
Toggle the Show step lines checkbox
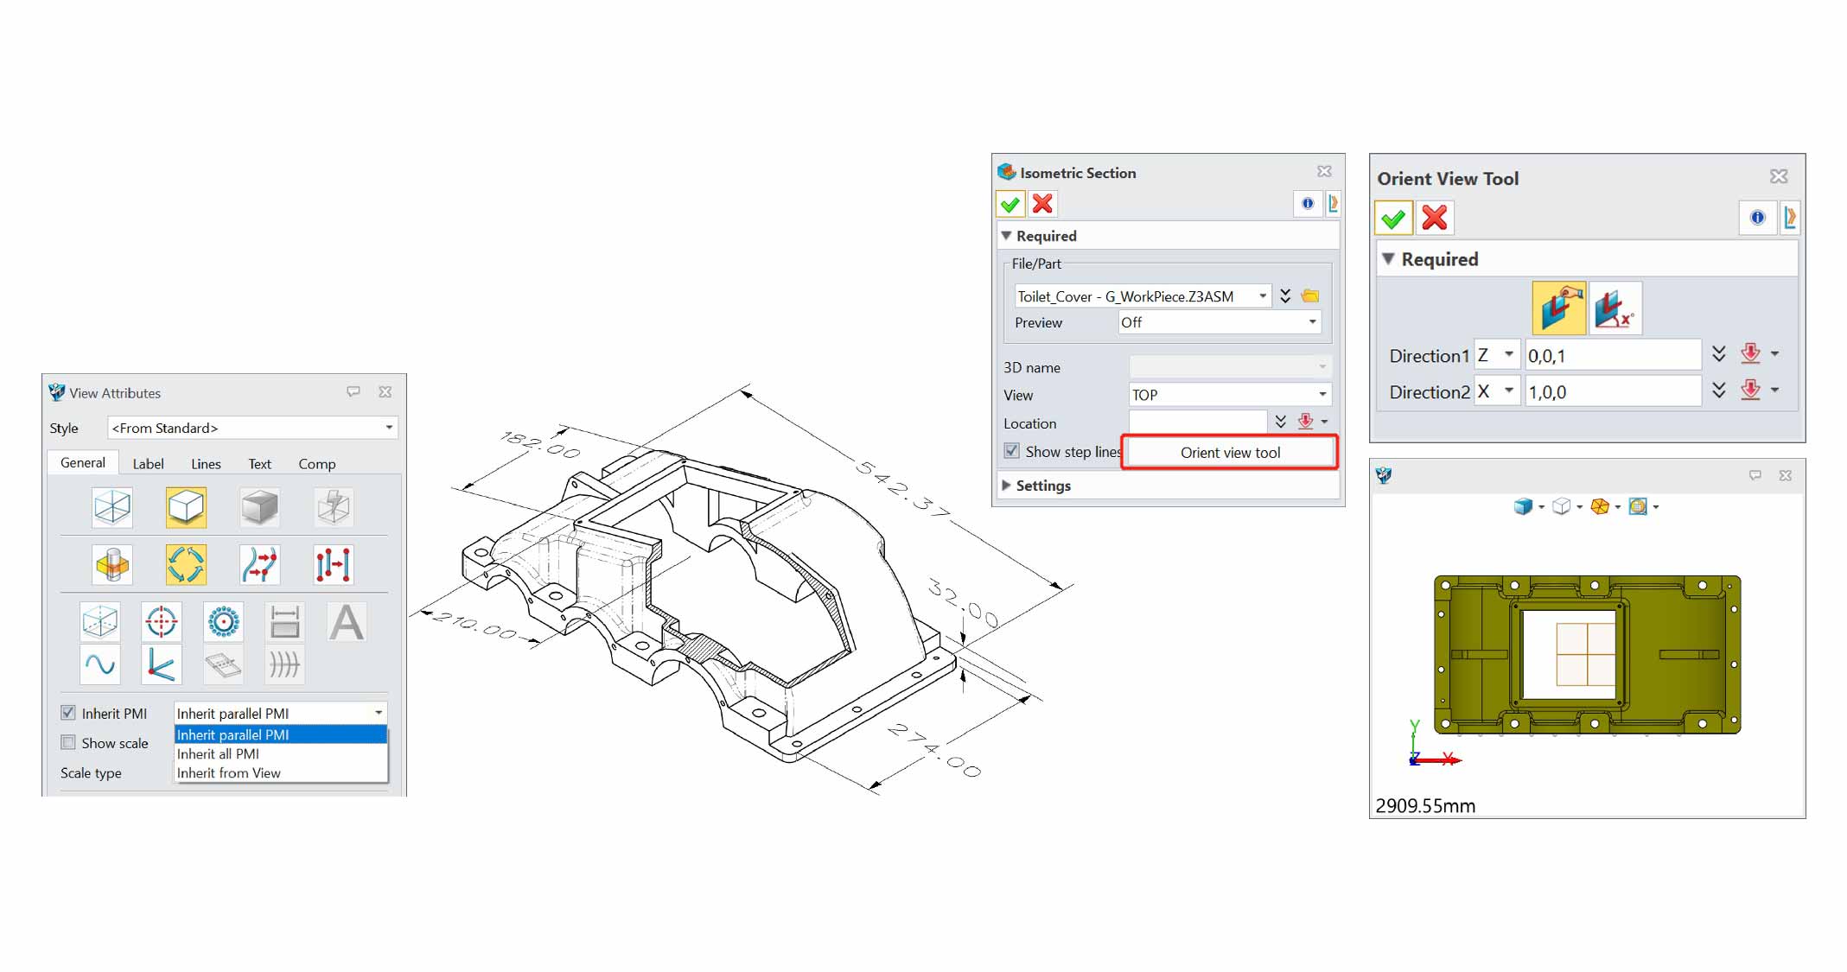tap(1011, 451)
